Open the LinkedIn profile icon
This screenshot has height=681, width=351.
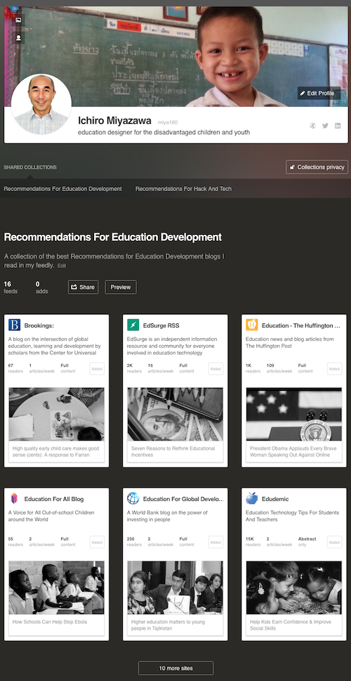338,126
